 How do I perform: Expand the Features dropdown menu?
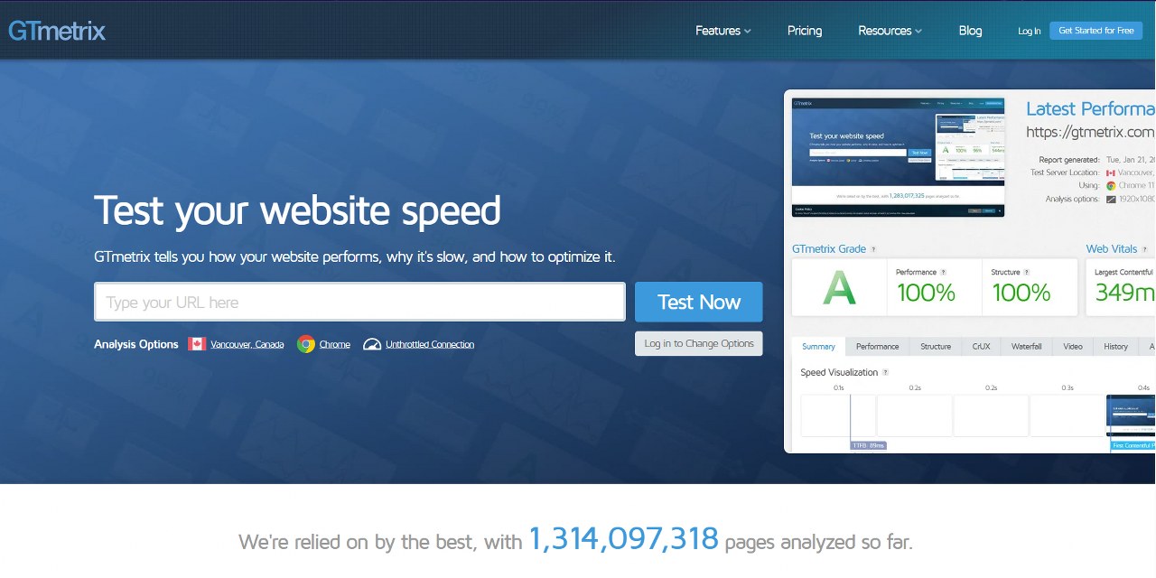click(x=723, y=31)
